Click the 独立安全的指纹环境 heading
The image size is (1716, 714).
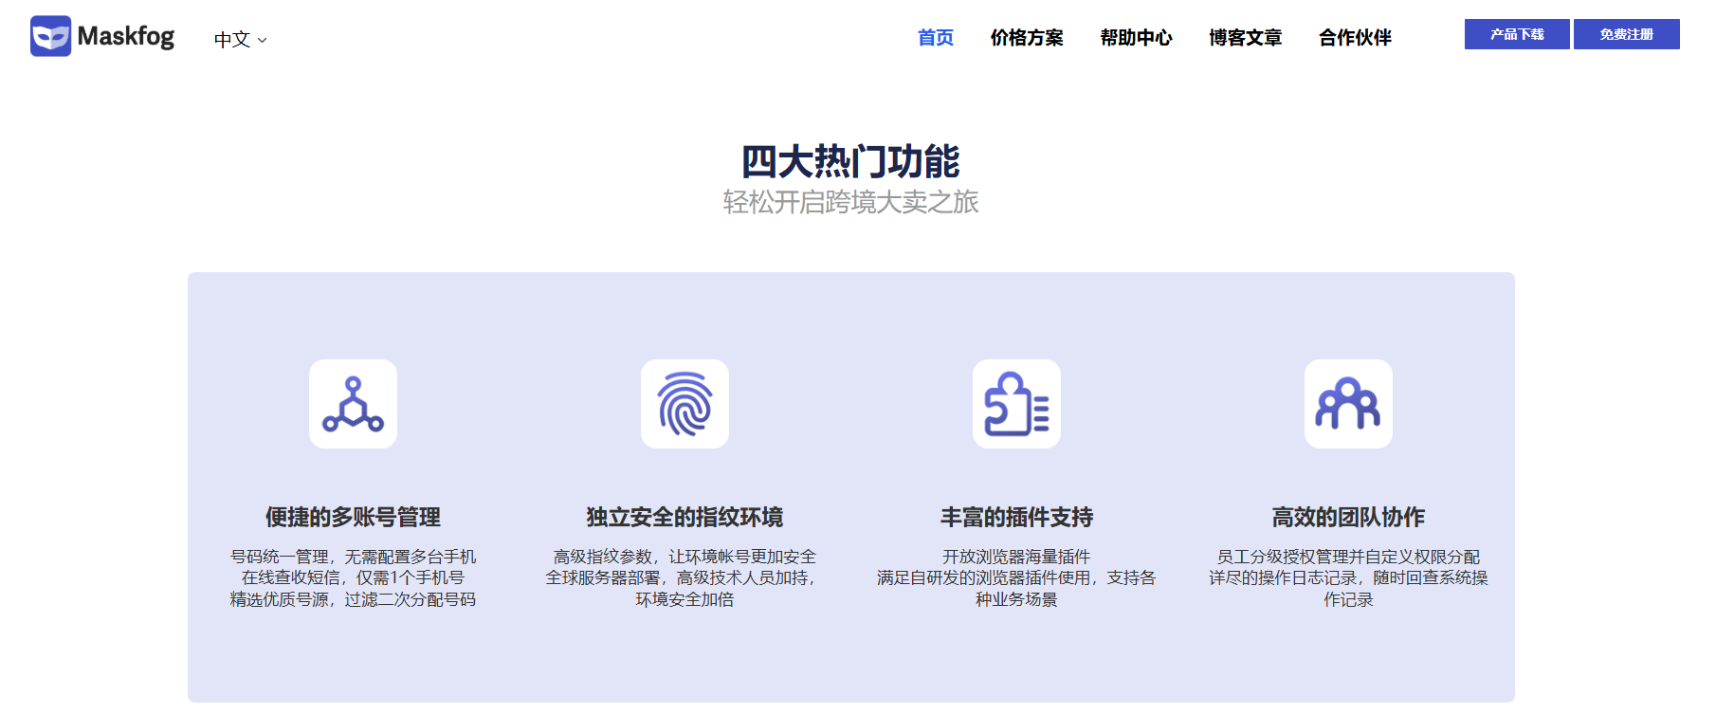click(x=685, y=517)
